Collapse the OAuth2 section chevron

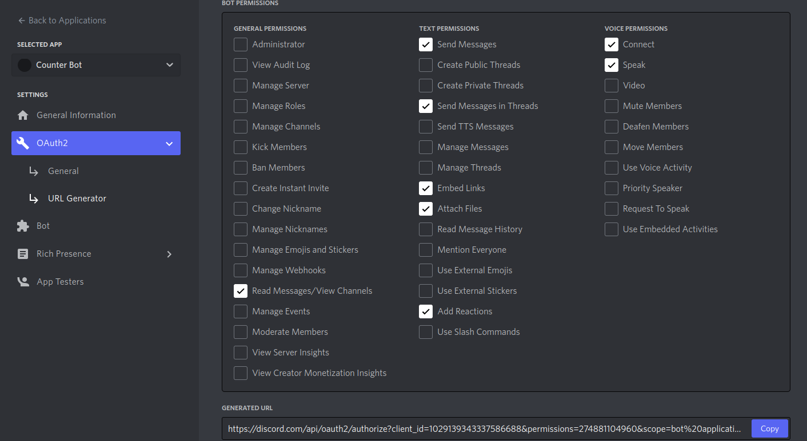[x=169, y=143]
